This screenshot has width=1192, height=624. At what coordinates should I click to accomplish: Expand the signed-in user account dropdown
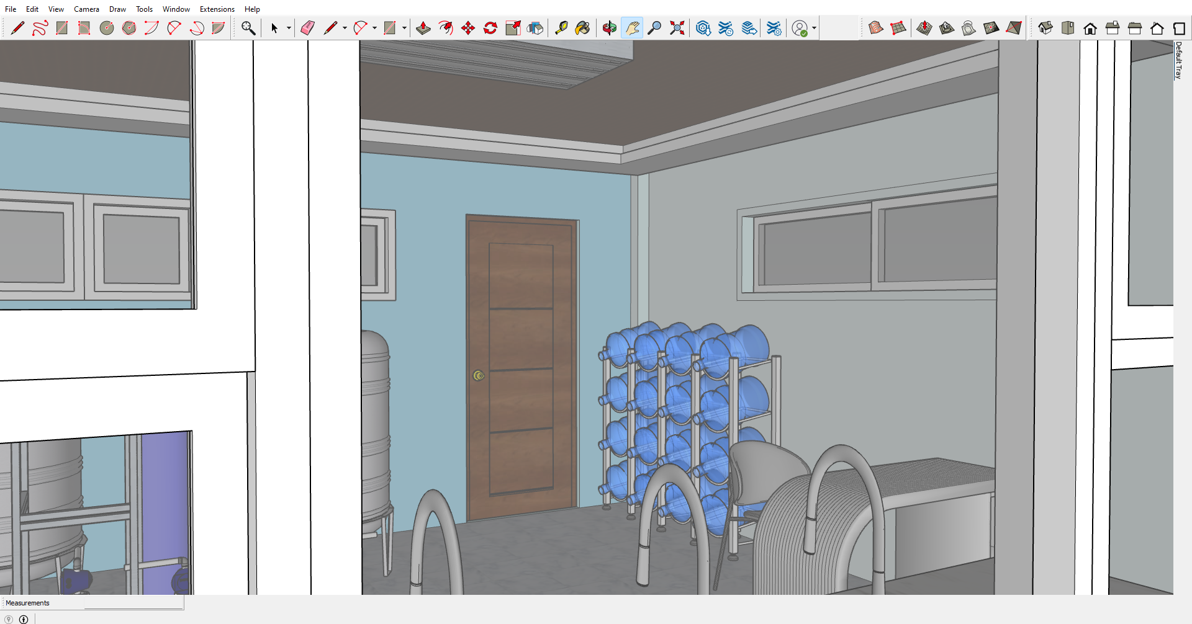click(814, 28)
